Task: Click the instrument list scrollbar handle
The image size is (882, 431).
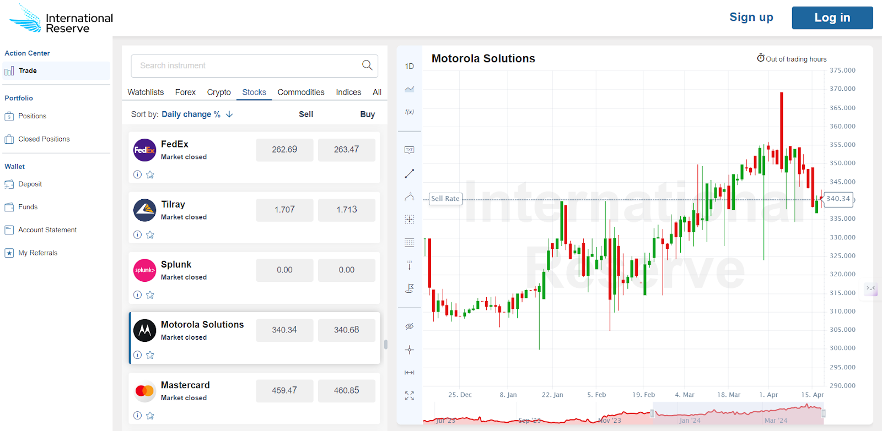Action: (x=385, y=345)
